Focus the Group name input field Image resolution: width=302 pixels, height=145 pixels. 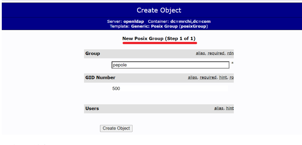(170, 65)
